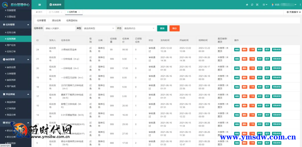The image size is (302, 147).
Task: Expand the 页面操作 dropdown
Action: click(x=293, y=12)
